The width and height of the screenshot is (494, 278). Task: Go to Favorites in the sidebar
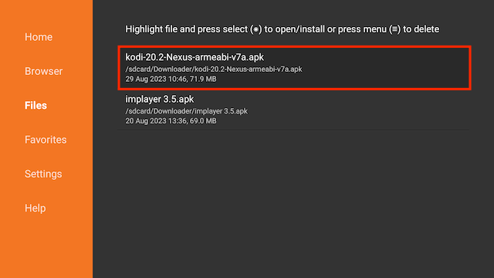46,140
